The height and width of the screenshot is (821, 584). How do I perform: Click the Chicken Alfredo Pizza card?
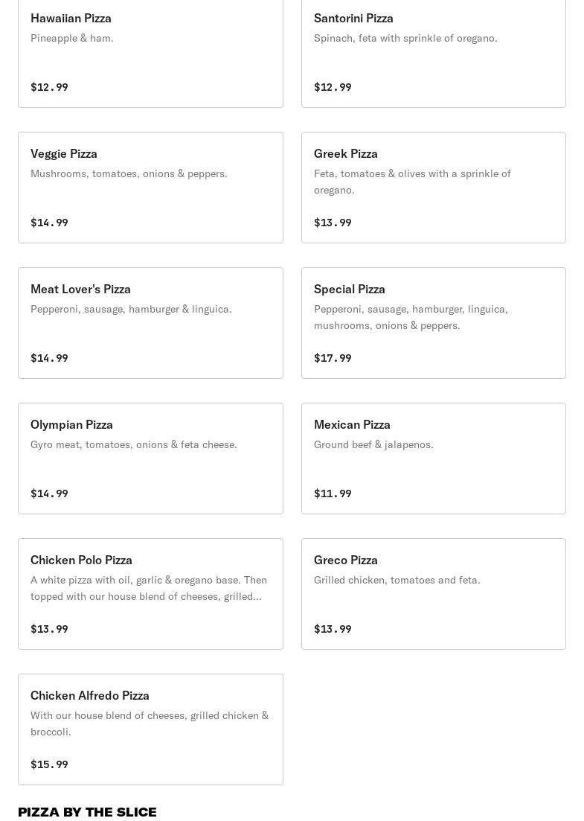tap(151, 729)
